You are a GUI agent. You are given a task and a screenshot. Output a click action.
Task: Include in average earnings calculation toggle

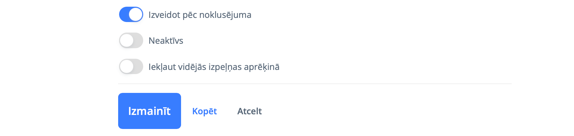(131, 67)
